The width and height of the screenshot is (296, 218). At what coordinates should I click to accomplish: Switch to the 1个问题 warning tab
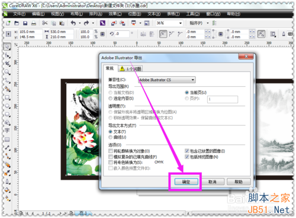(x=130, y=69)
